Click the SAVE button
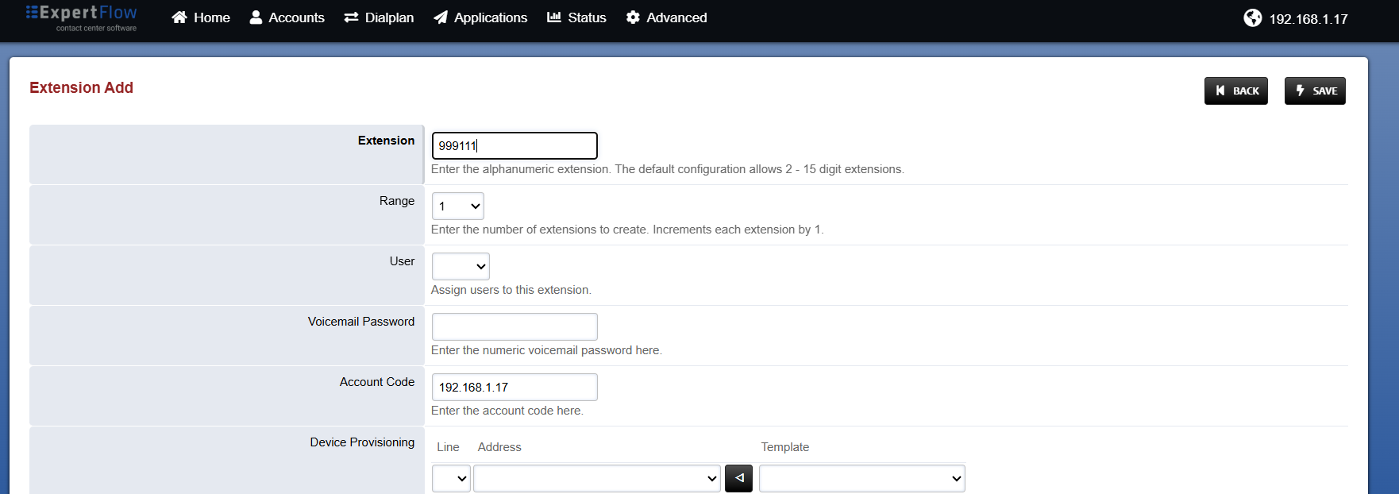The width and height of the screenshot is (1399, 494). click(x=1315, y=91)
